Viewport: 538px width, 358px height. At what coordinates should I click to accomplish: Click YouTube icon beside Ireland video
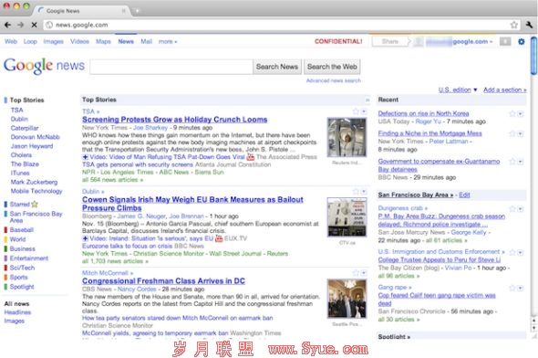[219, 238]
